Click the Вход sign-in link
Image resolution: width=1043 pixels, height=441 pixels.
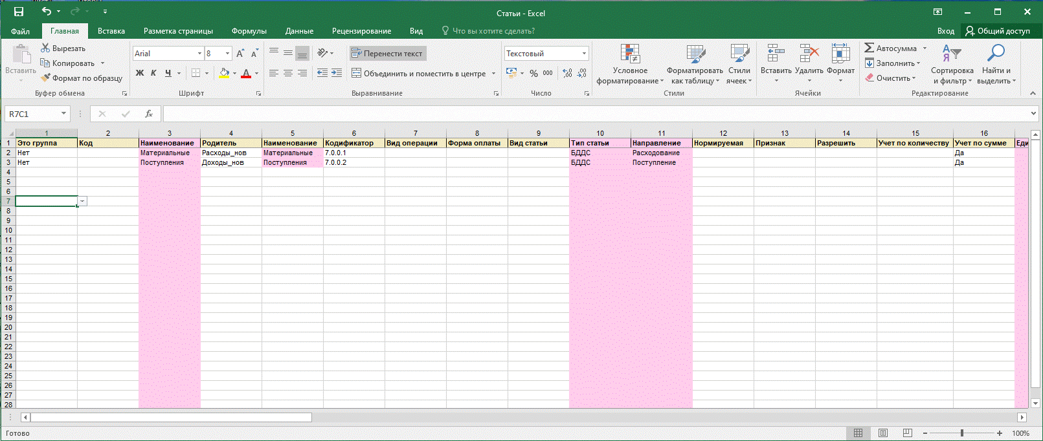[x=945, y=31]
